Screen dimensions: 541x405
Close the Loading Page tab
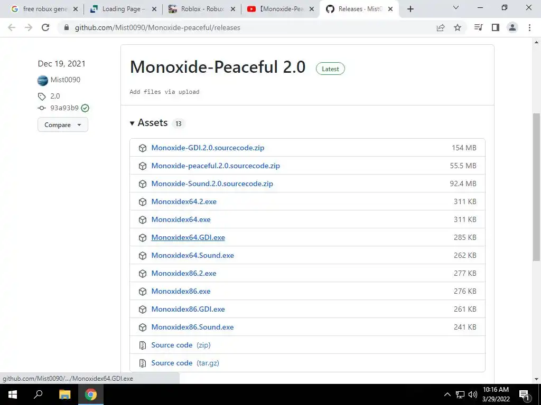point(154,9)
